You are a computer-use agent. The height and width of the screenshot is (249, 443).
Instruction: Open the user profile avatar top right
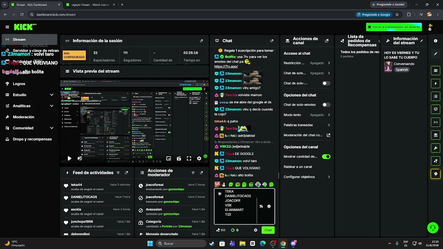430,27
